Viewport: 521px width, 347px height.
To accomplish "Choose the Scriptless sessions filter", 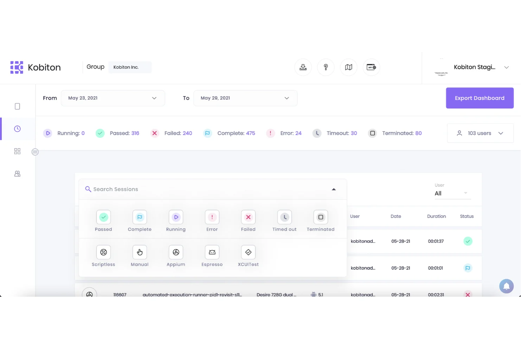I will 103,252.
